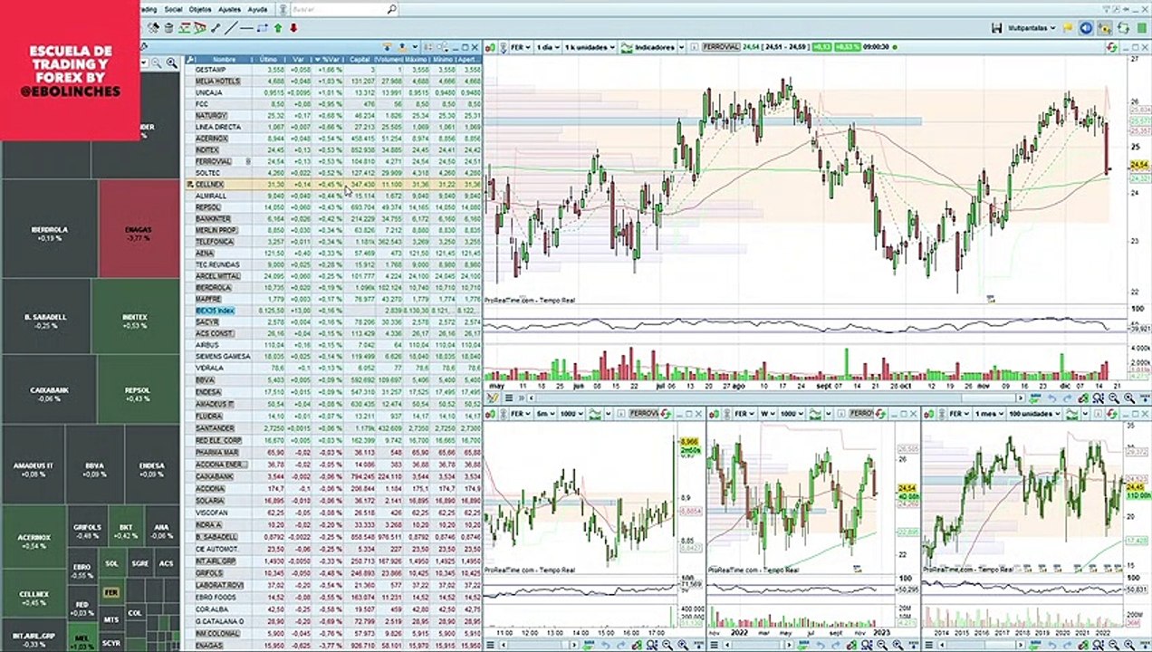Click the BBVA tile in heatmap
The image size is (1152, 652).
coord(95,465)
